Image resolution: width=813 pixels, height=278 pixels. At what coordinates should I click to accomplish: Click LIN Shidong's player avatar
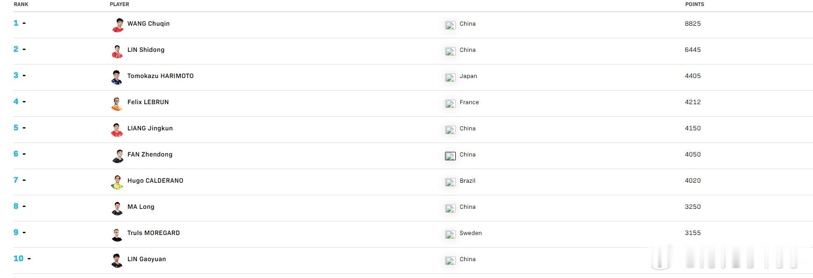coord(117,51)
